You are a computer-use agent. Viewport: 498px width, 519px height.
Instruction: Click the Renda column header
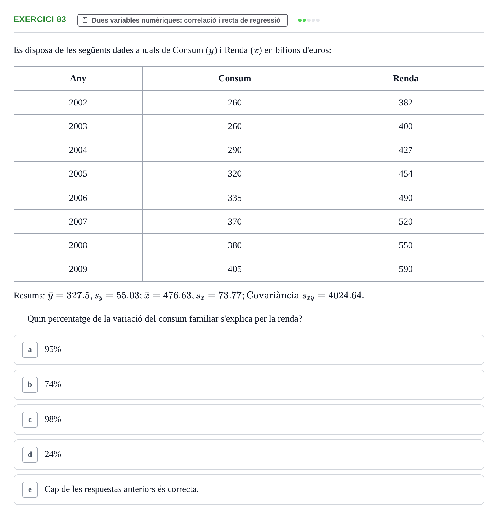pos(406,78)
